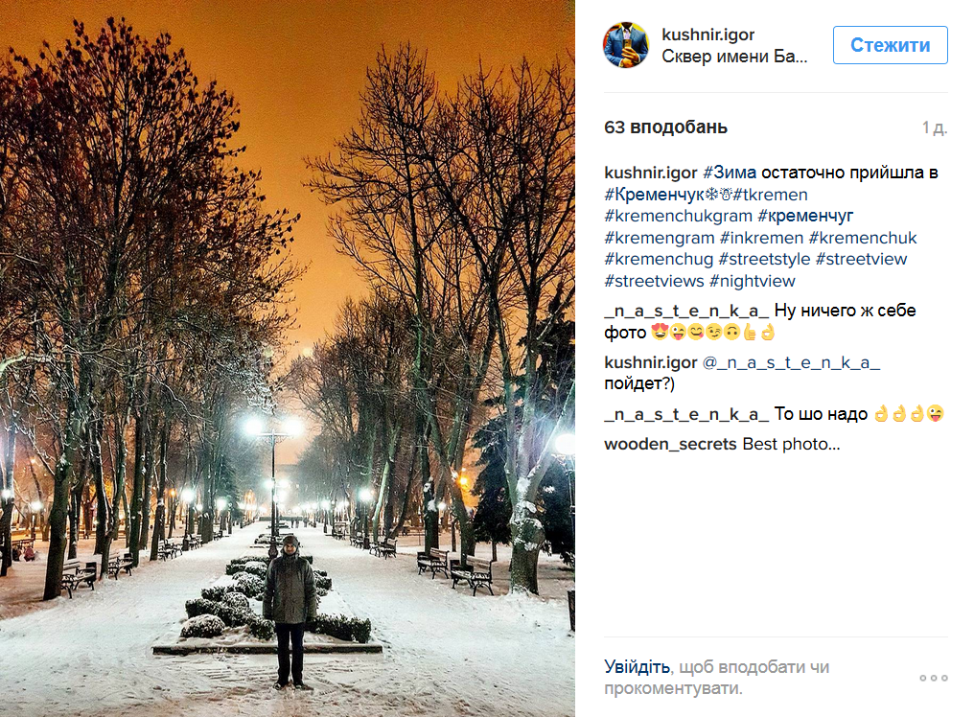Open the #kremengram hashtag
Viewport: 974px width, 717px height.
[x=659, y=238]
